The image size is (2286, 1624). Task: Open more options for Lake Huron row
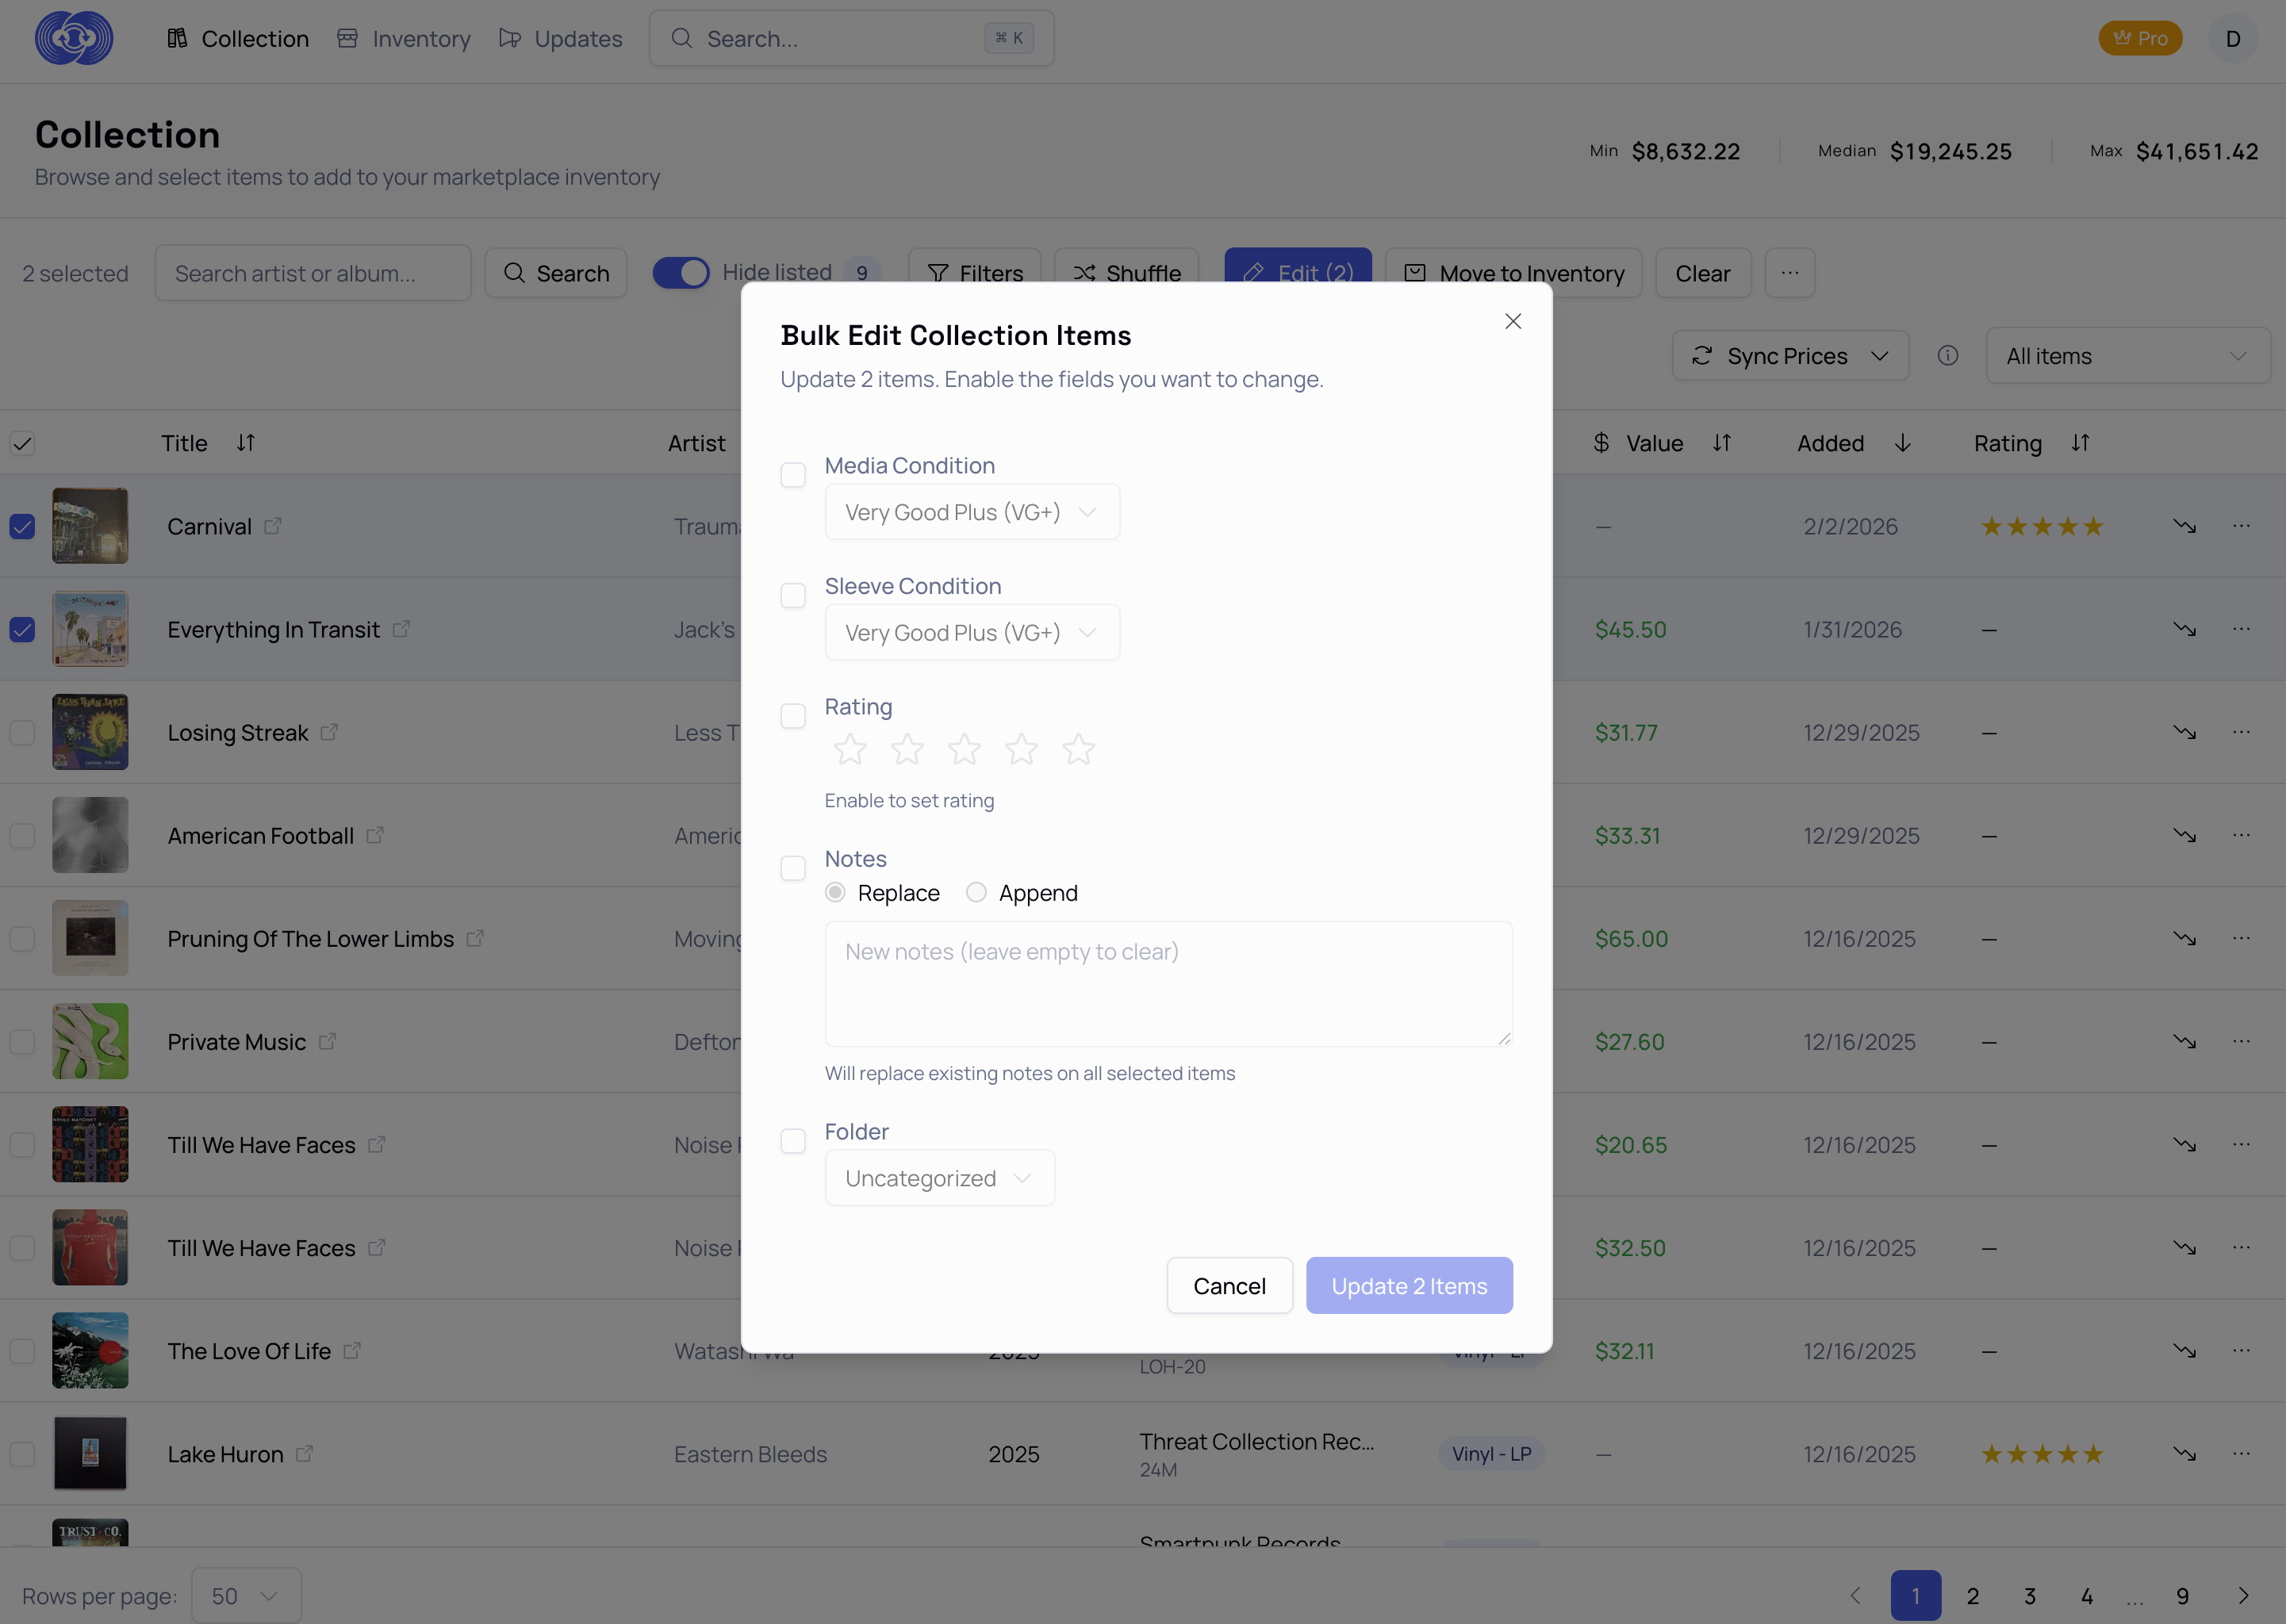2241,1454
